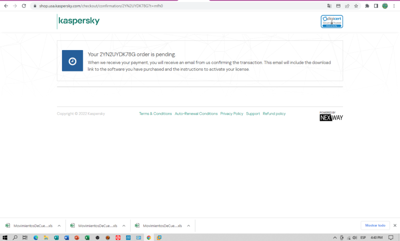Show hidden system tray icons

pos(335,237)
